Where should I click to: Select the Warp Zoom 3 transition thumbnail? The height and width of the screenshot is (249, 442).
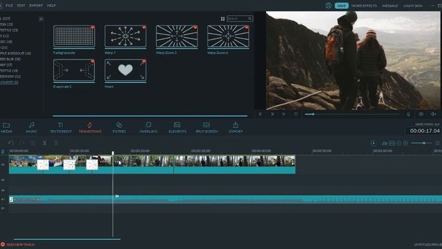coord(177,36)
